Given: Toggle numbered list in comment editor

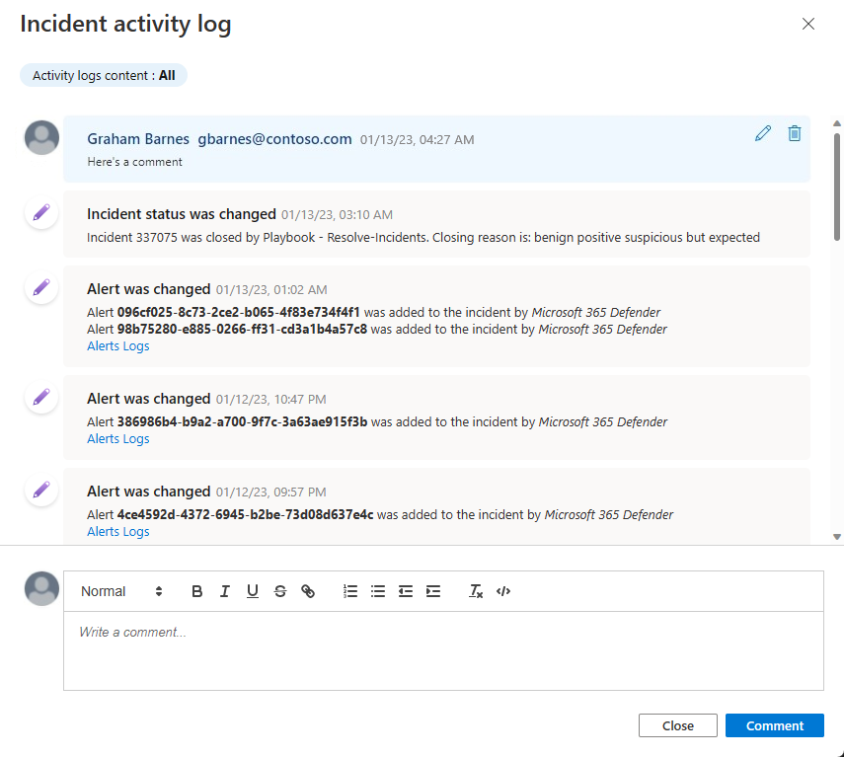Looking at the screenshot, I should 350,590.
